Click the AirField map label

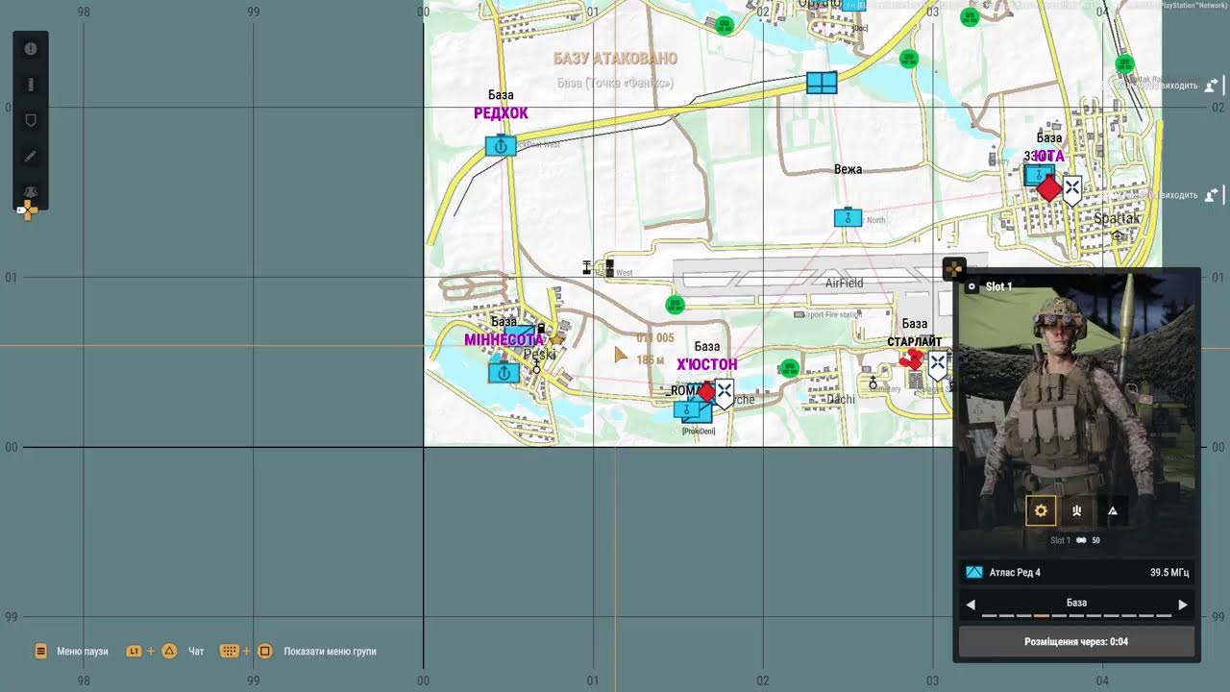[x=845, y=284]
